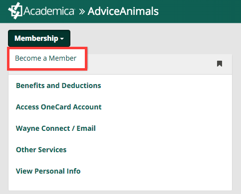Click the word OneCard in account link
The image size is (241, 194).
[56, 107]
